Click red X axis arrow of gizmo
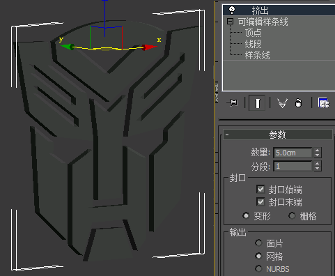 [x=150, y=47]
